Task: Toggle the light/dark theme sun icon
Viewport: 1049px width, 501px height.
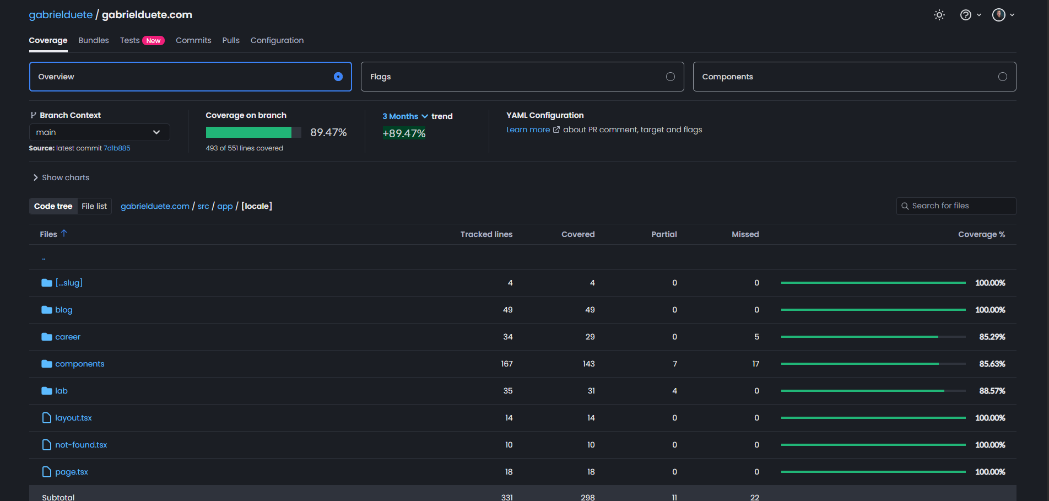Action: click(x=939, y=15)
